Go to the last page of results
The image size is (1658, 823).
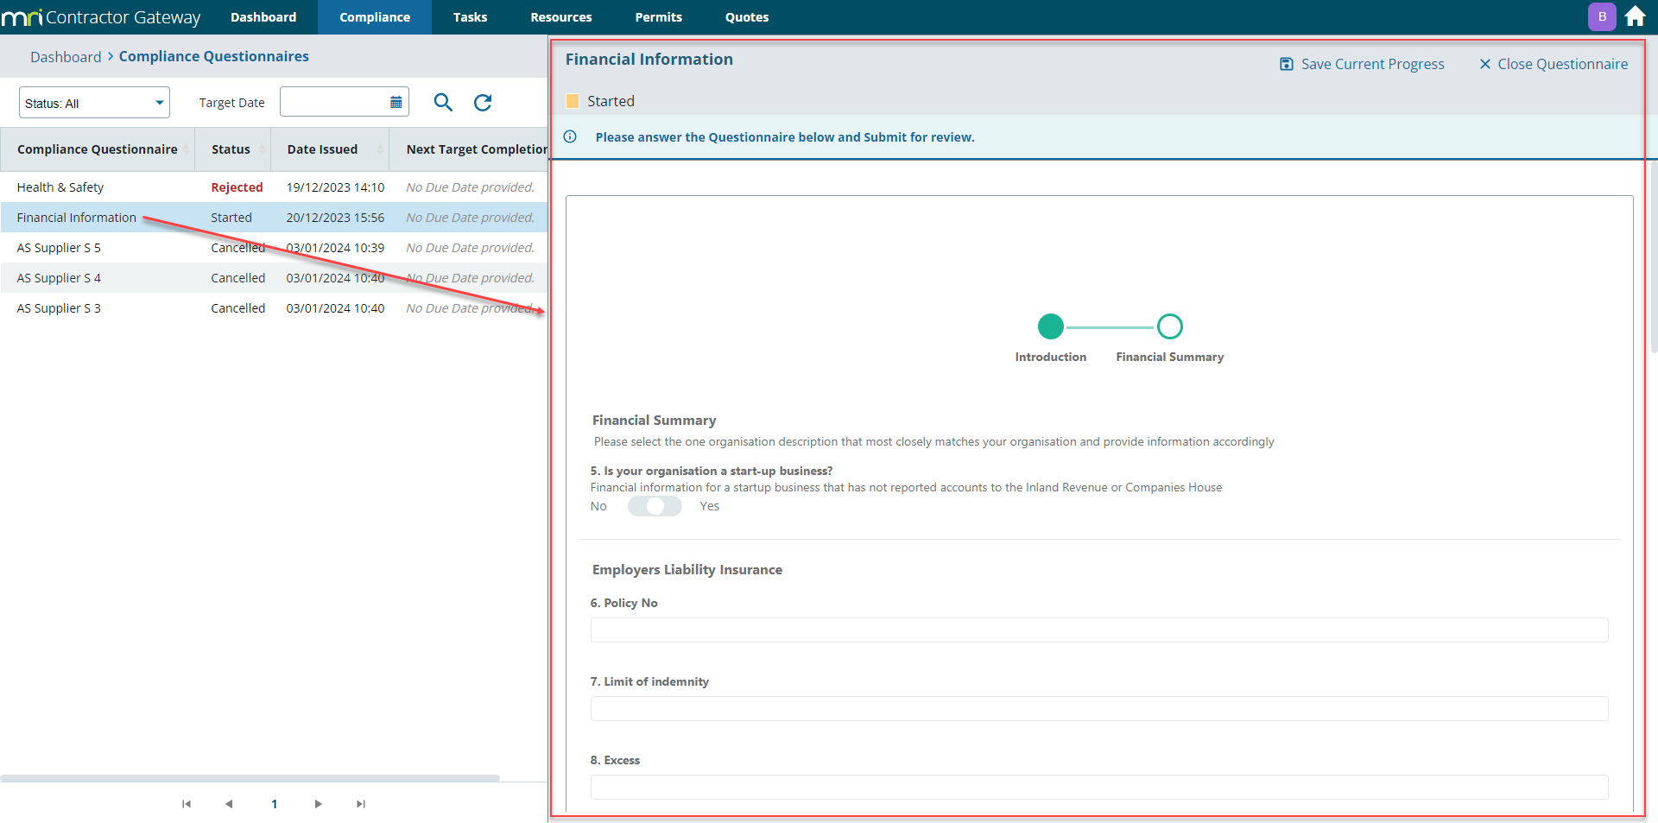(361, 804)
